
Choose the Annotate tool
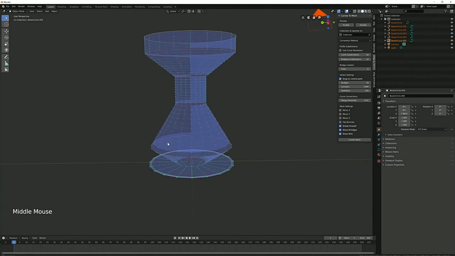click(6, 57)
